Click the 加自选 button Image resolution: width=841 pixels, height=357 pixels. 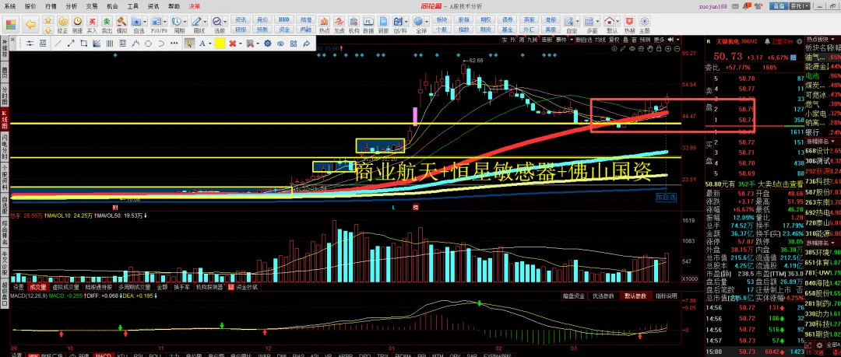pos(667,198)
